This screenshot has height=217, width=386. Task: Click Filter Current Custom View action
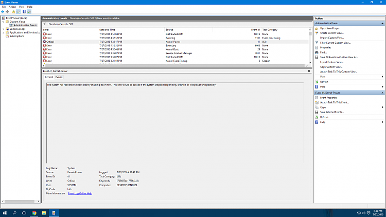pyautogui.click(x=335, y=43)
